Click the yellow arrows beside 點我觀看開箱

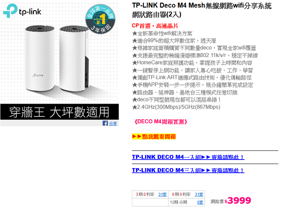(137, 136)
